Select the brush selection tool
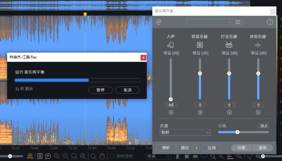282x161 pixels. [213, 156]
